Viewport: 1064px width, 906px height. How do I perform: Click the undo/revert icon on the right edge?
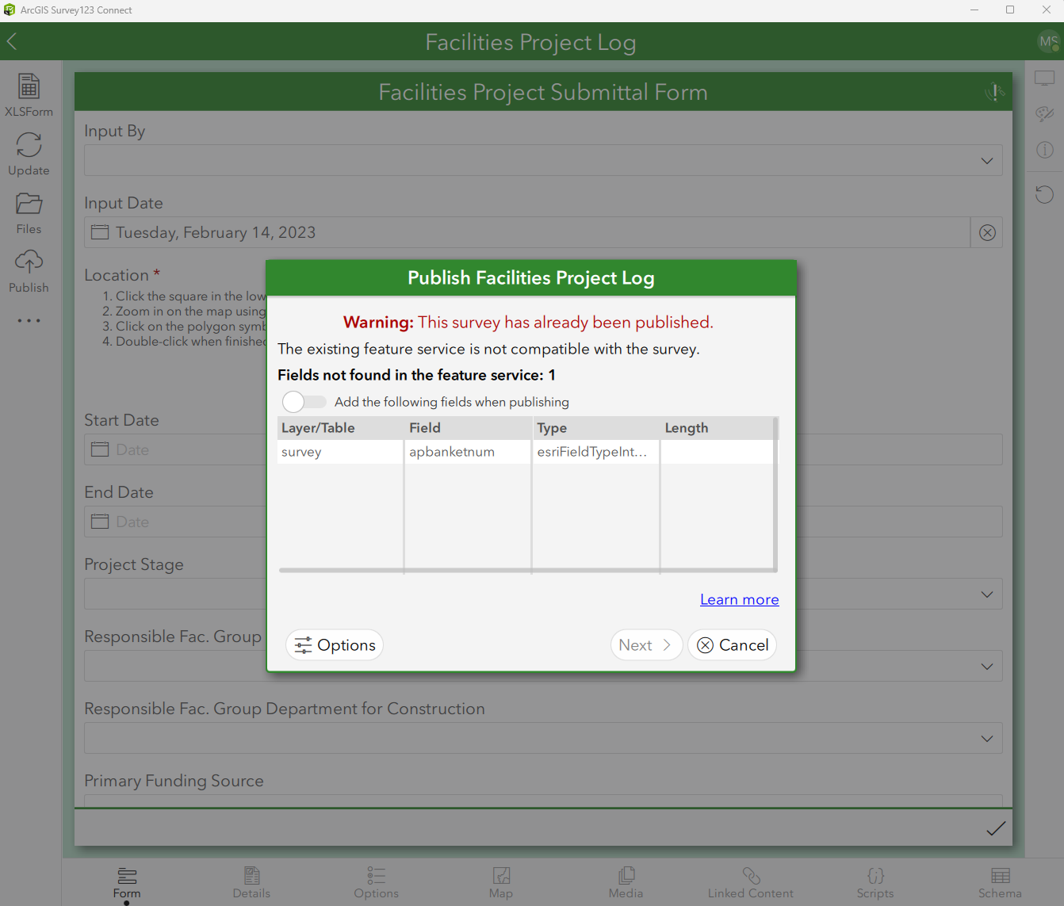click(x=1044, y=194)
